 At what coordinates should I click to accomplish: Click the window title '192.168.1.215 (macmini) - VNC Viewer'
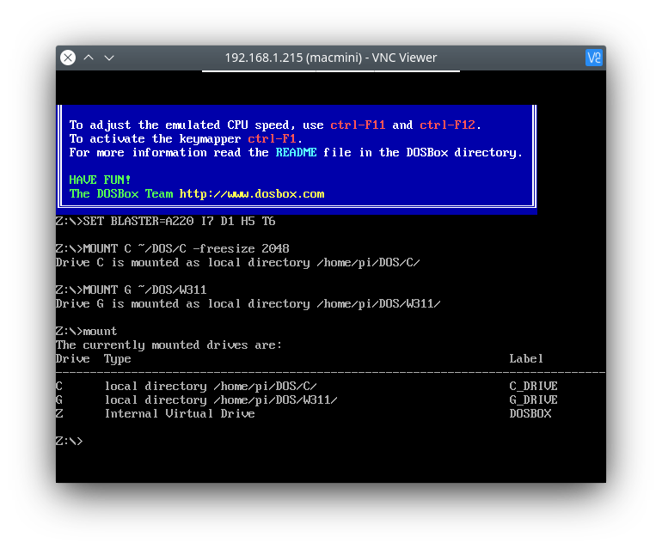tap(330, 58)
